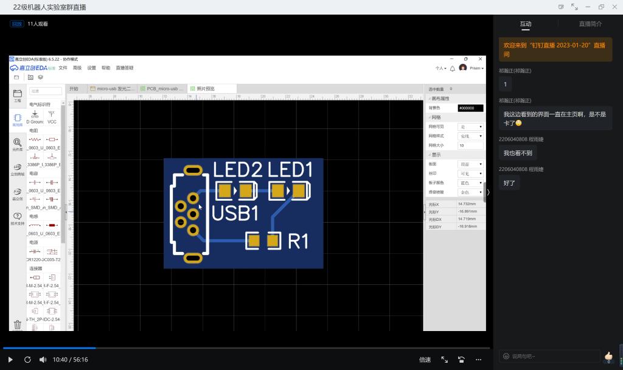Open the 焊盘喷镀 dropdown
Viewport: 623px width, 370px height.
tap(470, 192)
